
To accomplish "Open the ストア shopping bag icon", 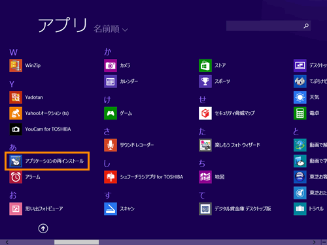I will point(205,65).
